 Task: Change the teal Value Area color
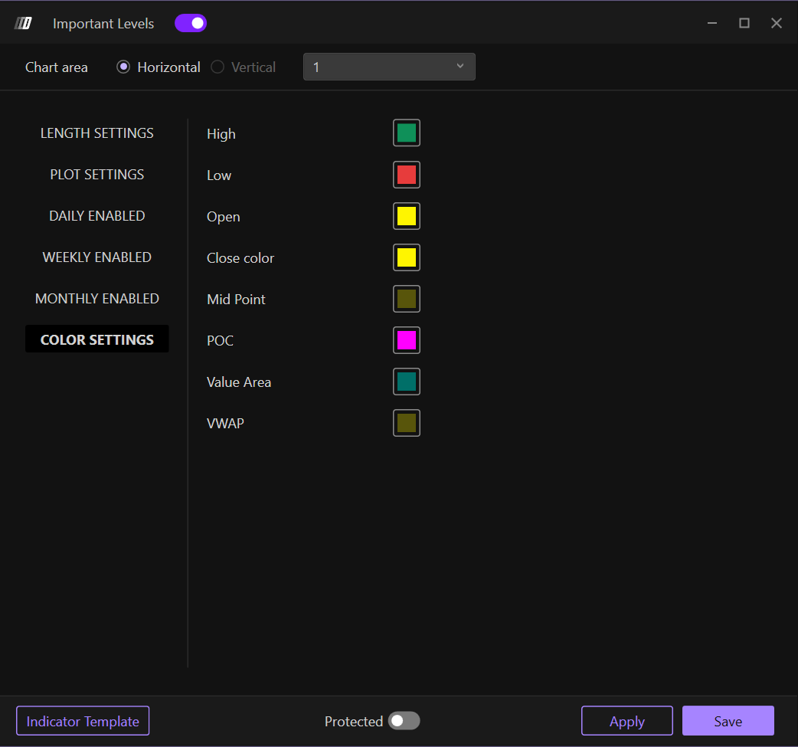pyautogui.click(x=407, y=382)
